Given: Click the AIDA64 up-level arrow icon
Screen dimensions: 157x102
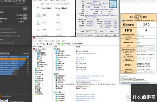Looking at the screenshot, I should pos(41,44).
